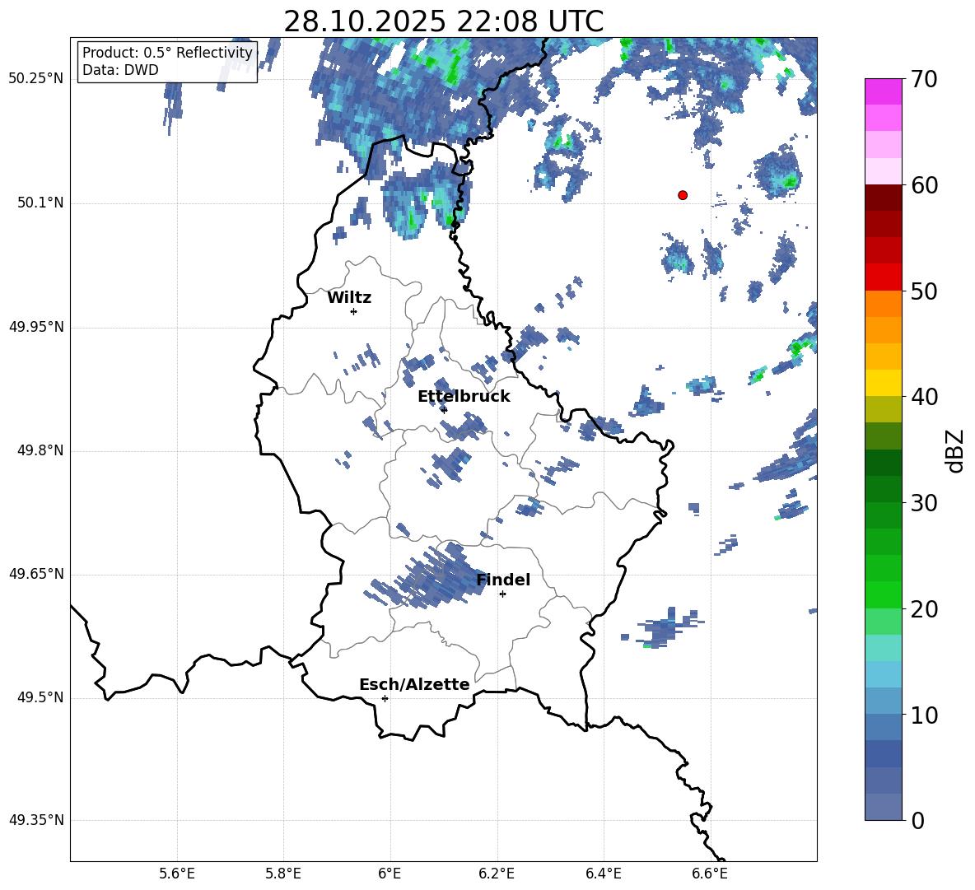Image resolution: width=975 pixels, height=890 pixels.
Task: Click the 49.35°N latitude label
Action: 36,820
